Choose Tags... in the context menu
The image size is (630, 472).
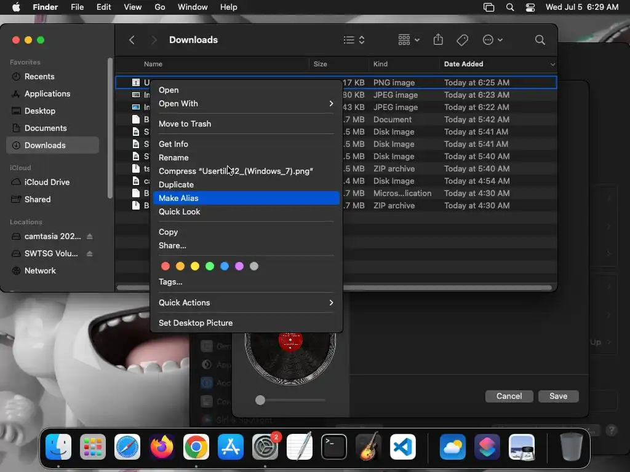(246, 281)
